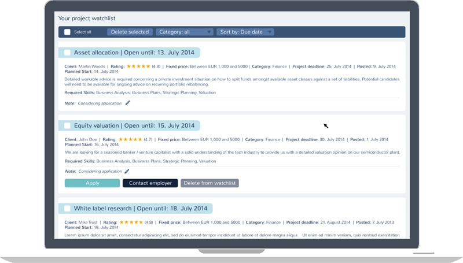The width and height of the screenshot is (463, 263).
Task: Open the Category: all dropdown
Action: point(184,32)
